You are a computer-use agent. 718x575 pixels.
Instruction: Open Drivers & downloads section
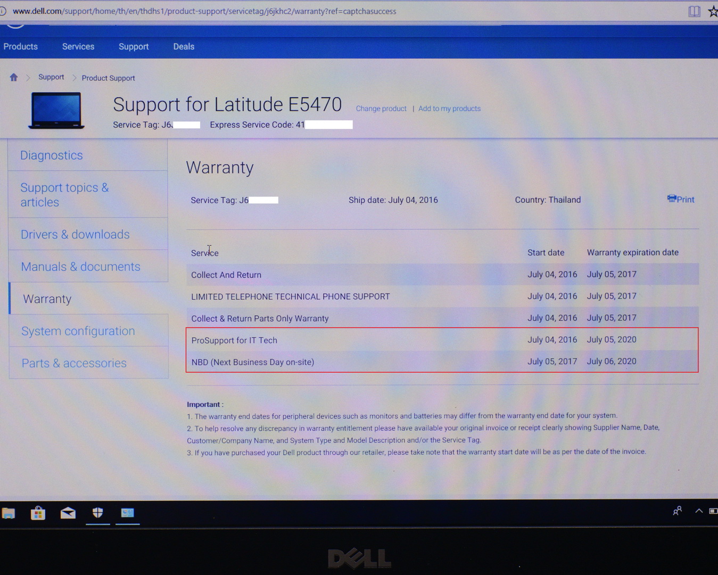(88, 234)
